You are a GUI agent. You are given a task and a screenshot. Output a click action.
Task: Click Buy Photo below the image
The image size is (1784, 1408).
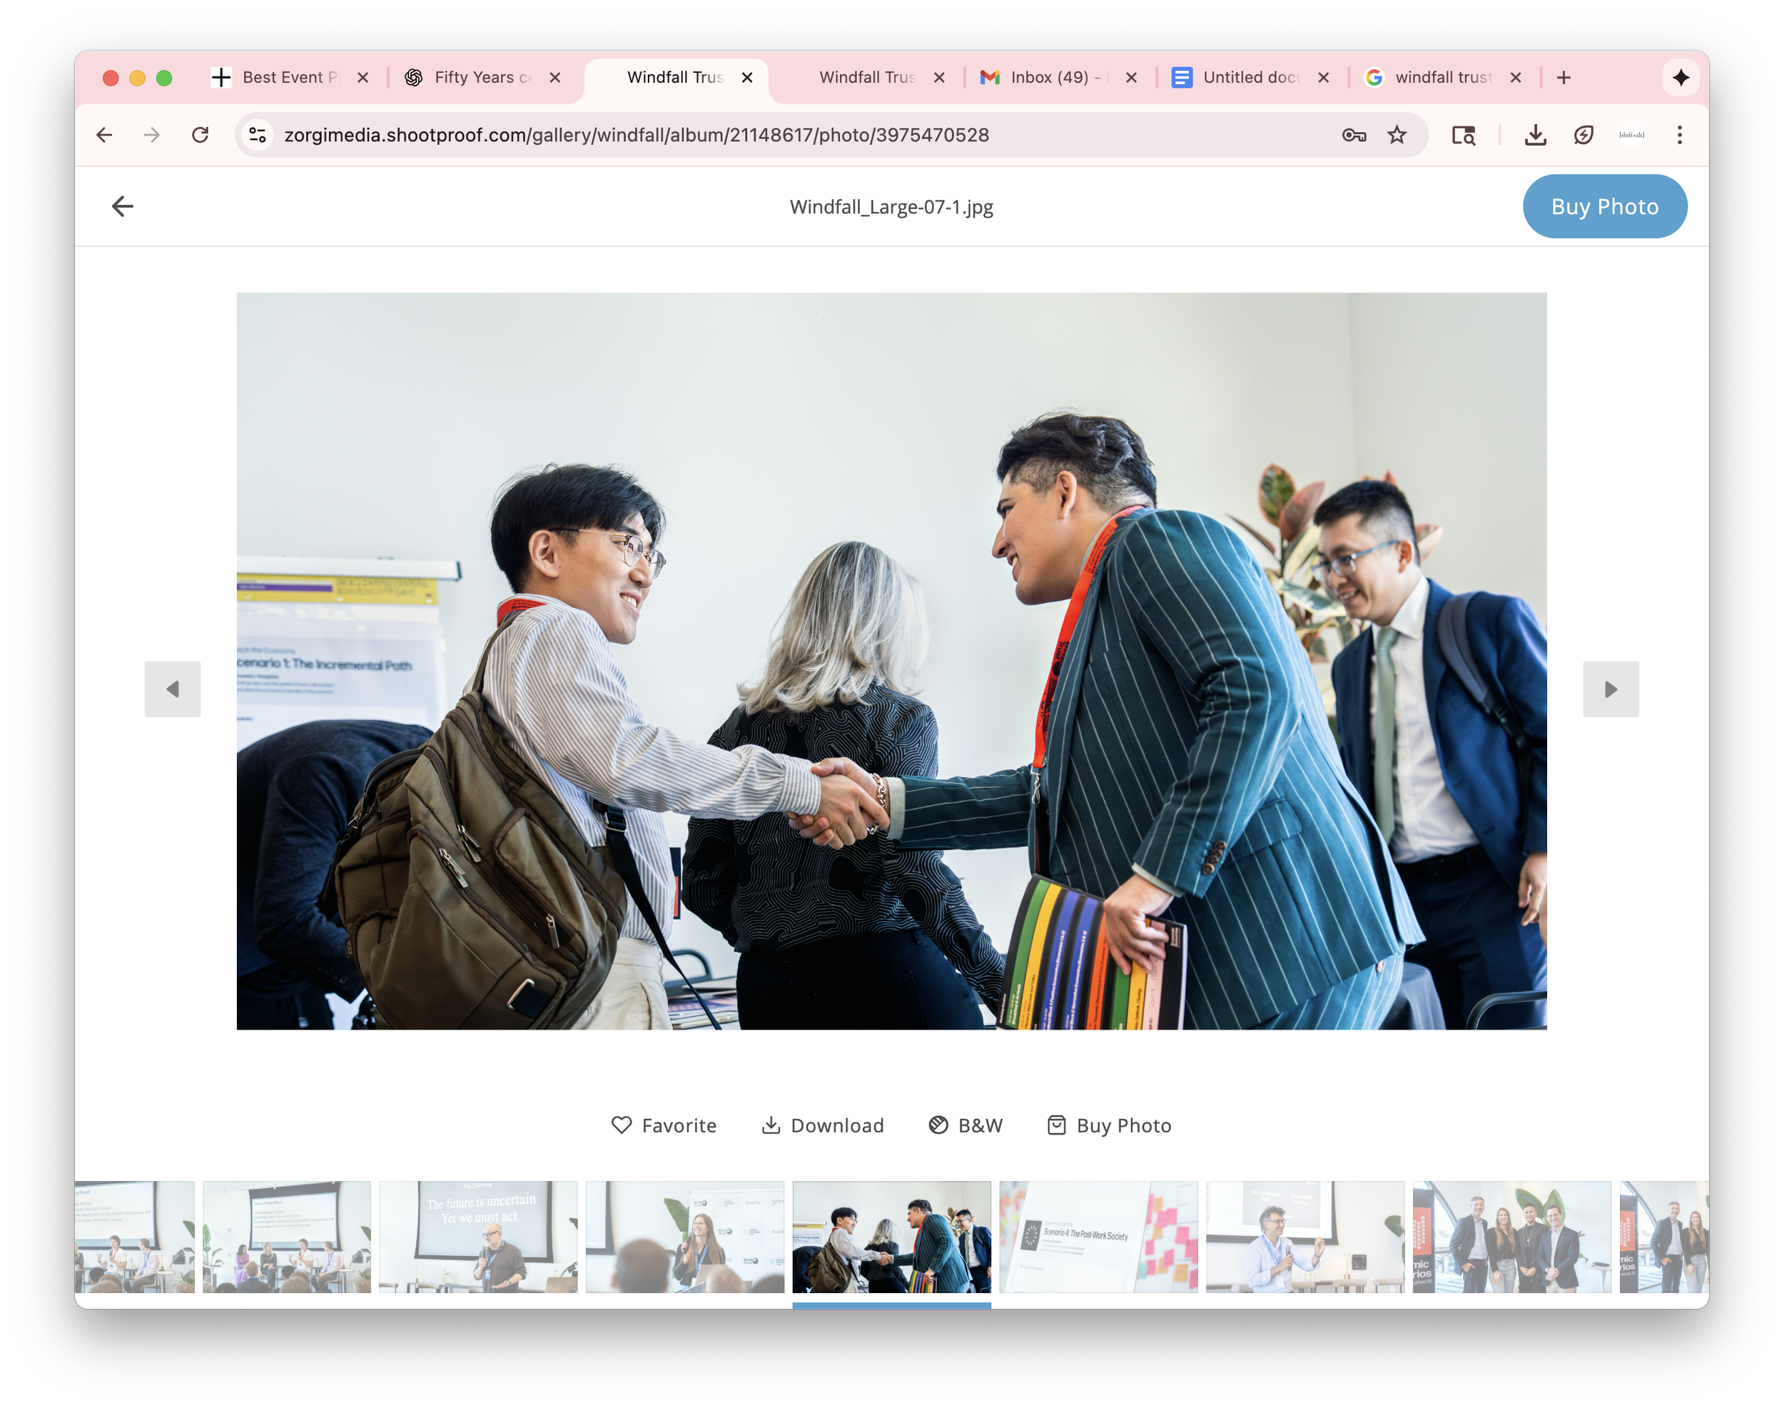[1109, 1125]
